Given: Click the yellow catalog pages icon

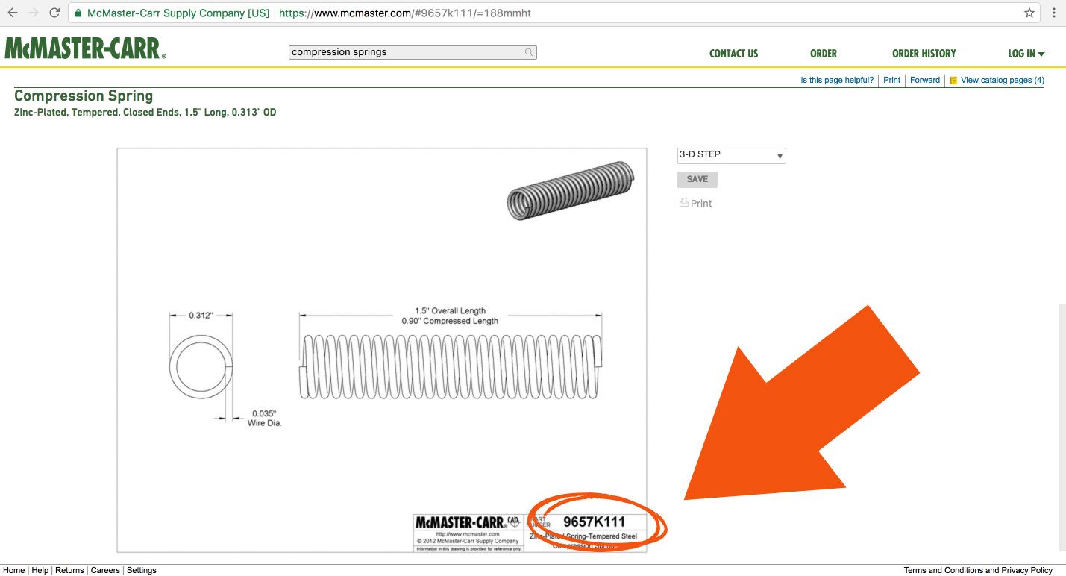Looking at the screenshot, I should 953,81.
